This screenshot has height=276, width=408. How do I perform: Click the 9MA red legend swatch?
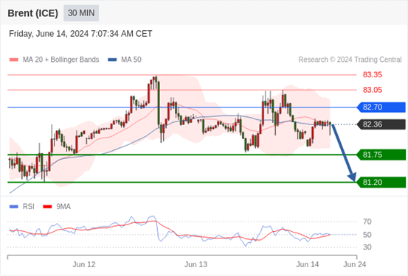[x=47, y=207]
